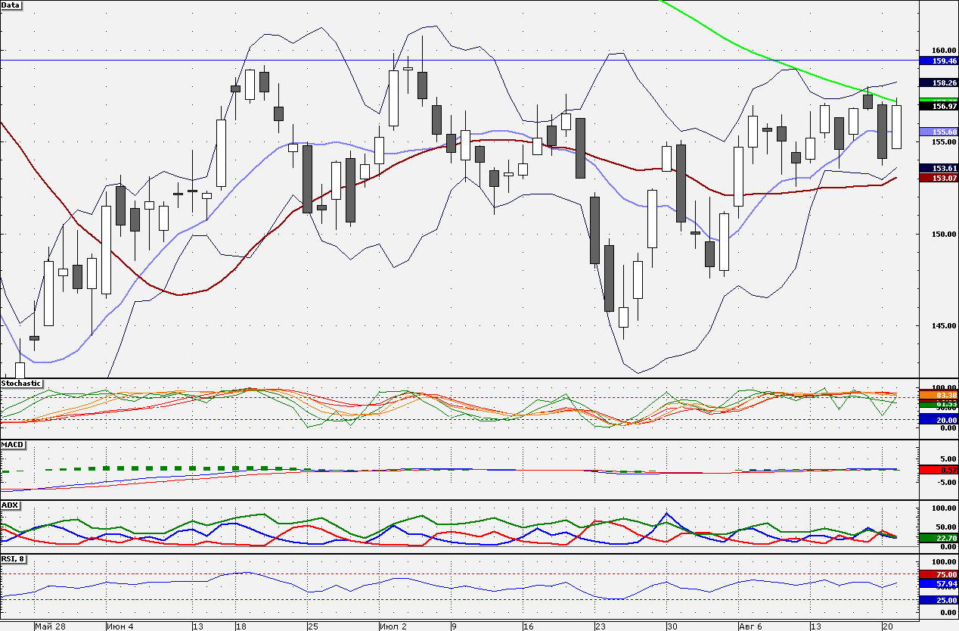Screen dimensions: 959x631
Task: Select the ADX indicator panel label
Action: pyautogui.click(x=10, y=505)
